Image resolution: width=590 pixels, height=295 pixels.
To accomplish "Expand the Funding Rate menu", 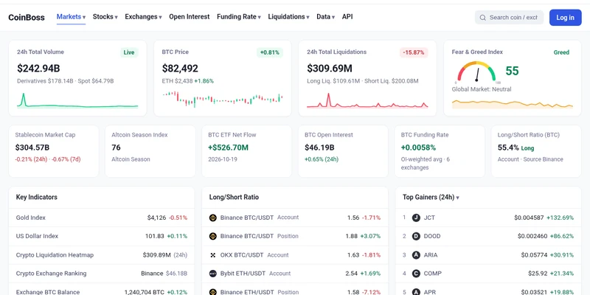I will click(238, 17).
